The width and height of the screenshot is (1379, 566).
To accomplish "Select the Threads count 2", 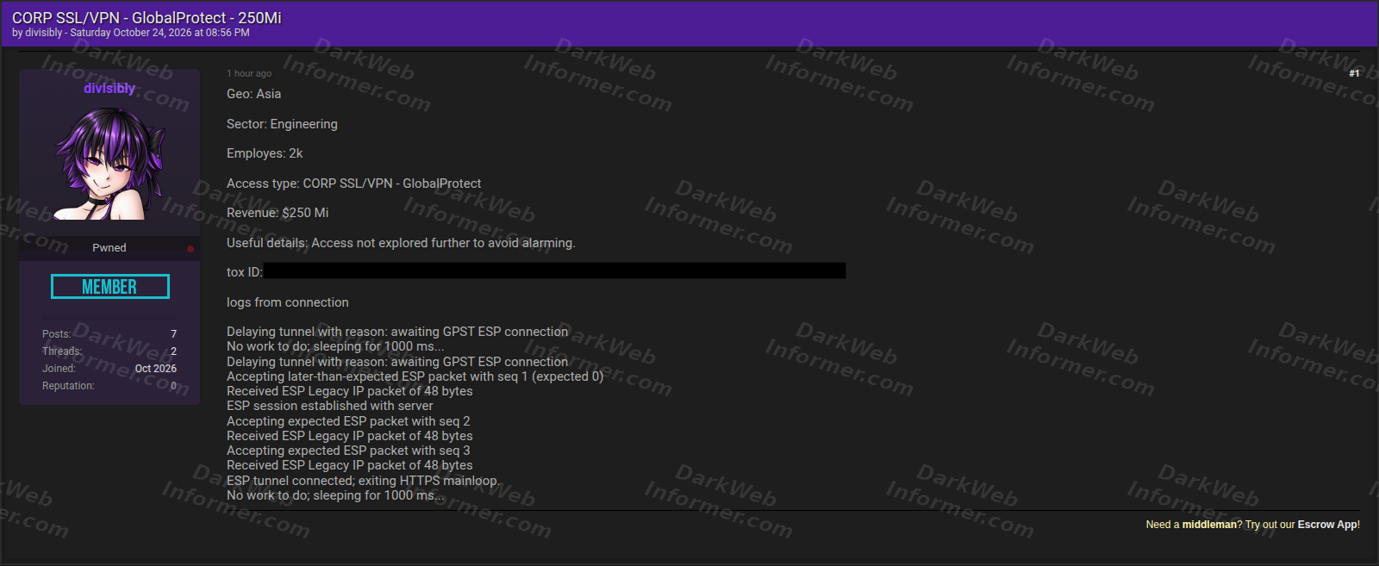I will pos(173,351).
